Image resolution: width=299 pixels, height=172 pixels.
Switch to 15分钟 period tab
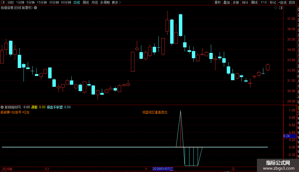42,2
